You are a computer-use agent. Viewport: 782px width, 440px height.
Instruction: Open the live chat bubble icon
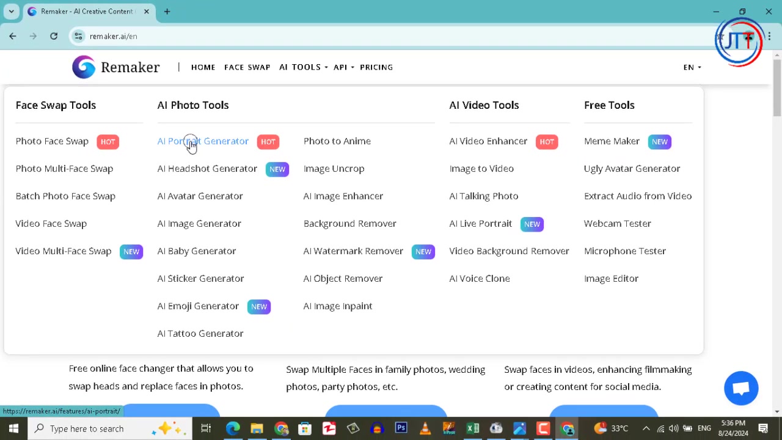pos(741,388)
